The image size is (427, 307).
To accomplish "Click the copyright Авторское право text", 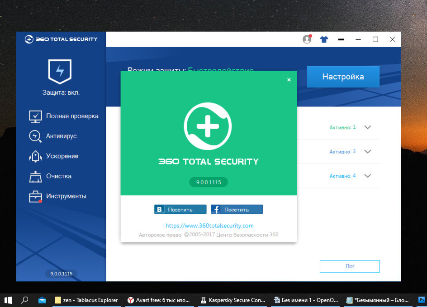I will pos(209,234).
